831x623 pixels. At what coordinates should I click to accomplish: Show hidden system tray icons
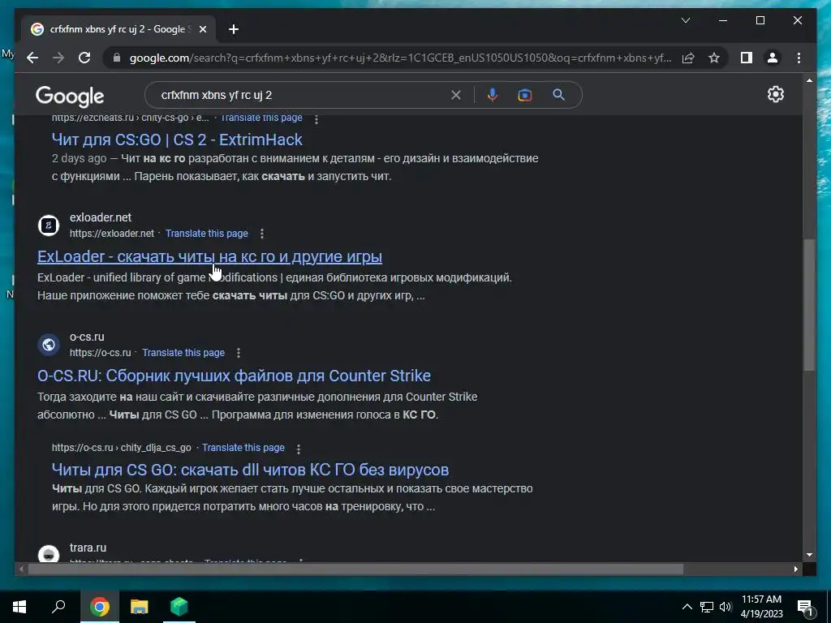coord(687,607)
